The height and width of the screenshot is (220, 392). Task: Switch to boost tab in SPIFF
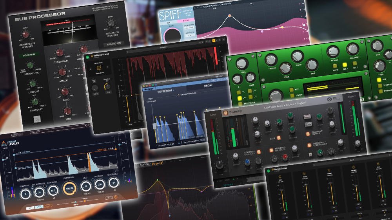(x=186, y=20)
